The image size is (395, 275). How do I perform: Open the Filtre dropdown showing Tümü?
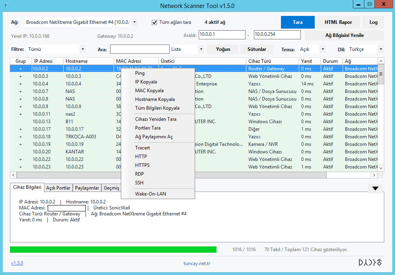(83, 49)
